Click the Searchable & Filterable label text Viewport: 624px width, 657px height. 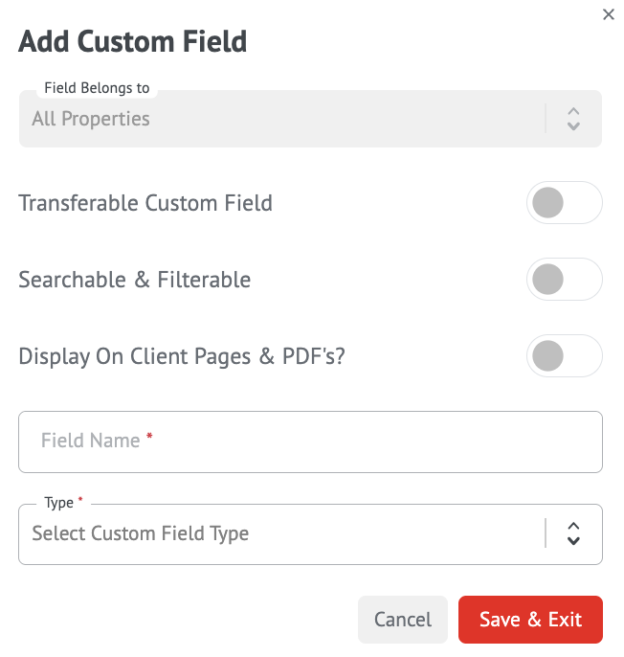[x=135, y=280]
